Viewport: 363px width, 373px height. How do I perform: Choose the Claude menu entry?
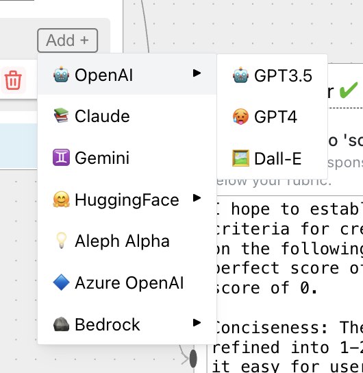coord(127,116)
